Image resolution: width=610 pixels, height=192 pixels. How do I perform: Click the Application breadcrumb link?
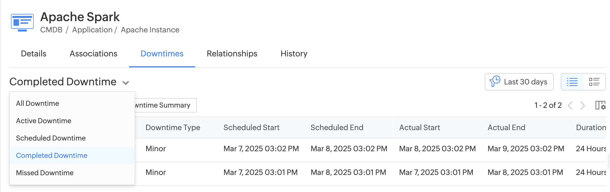92,30
